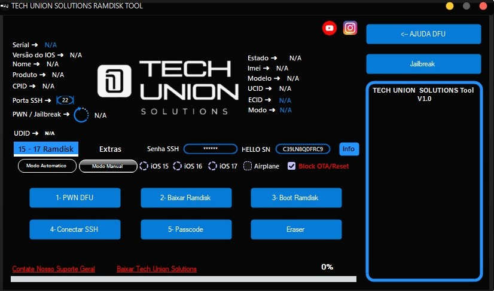Screen dimensions: 494x291
Task: Click the HELLO SN serial field
Action: (x=303, y=149)
